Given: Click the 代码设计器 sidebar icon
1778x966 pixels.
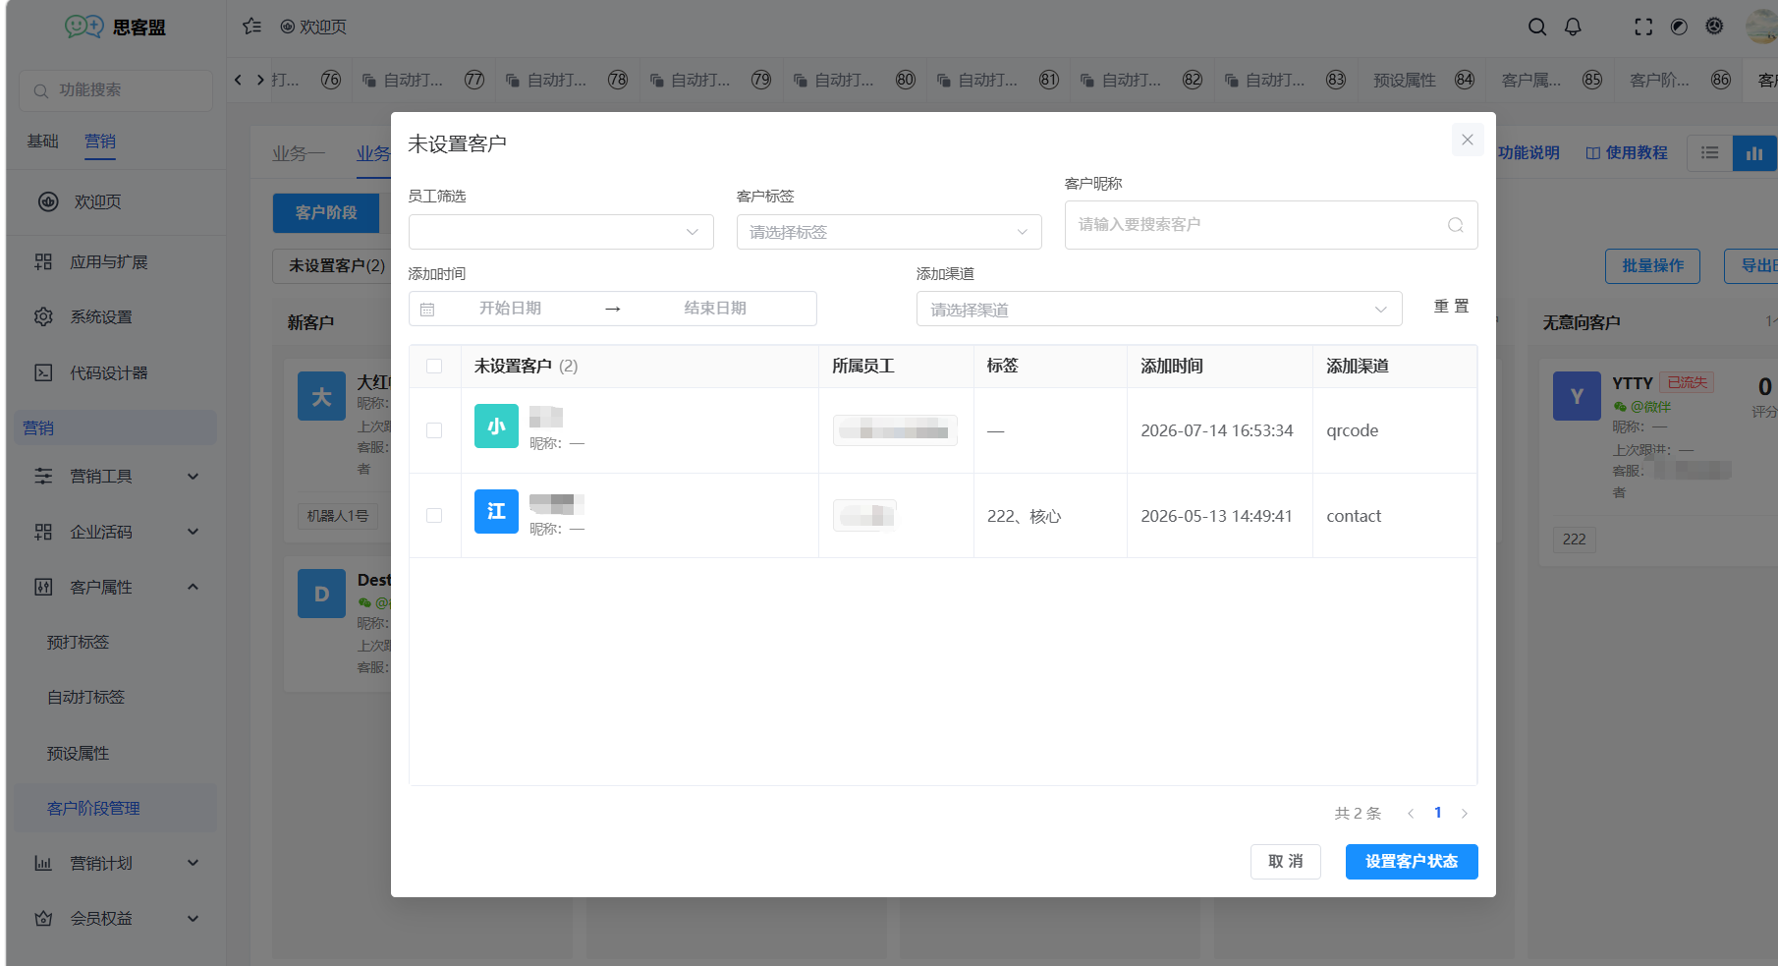Looking at the screenshot, I should click(43, 372).
